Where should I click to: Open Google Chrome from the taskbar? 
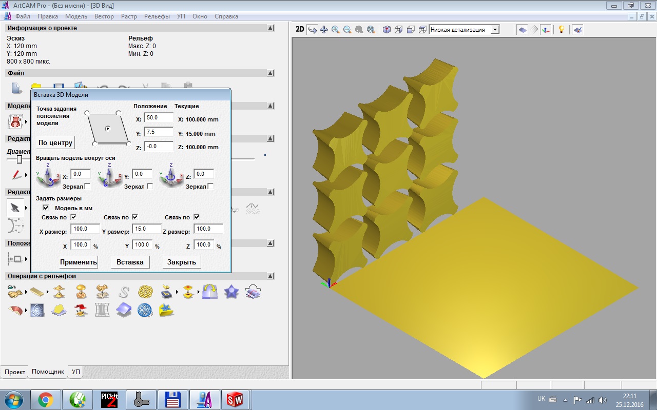[46, 400]
